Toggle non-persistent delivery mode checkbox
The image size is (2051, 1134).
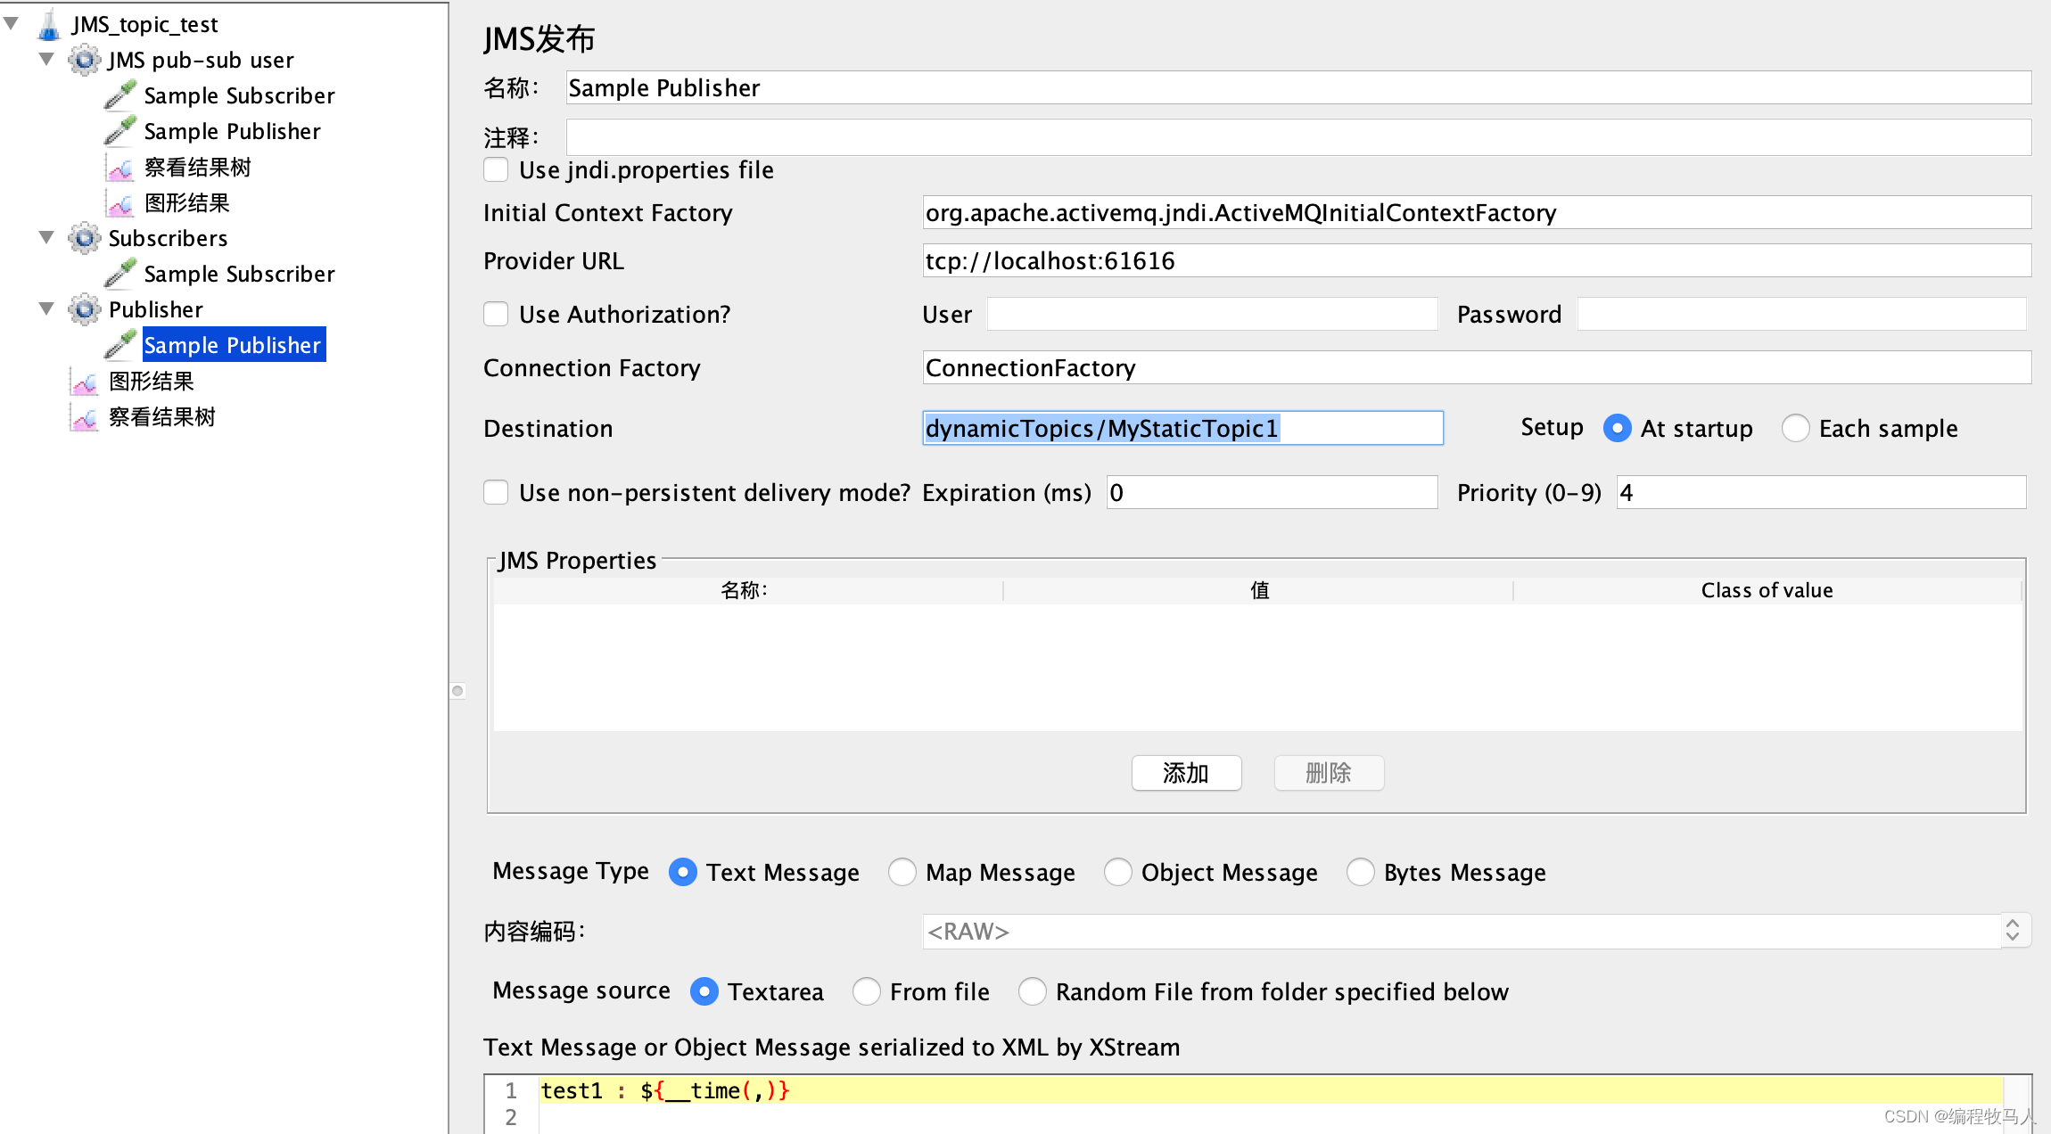pos(496,493)
